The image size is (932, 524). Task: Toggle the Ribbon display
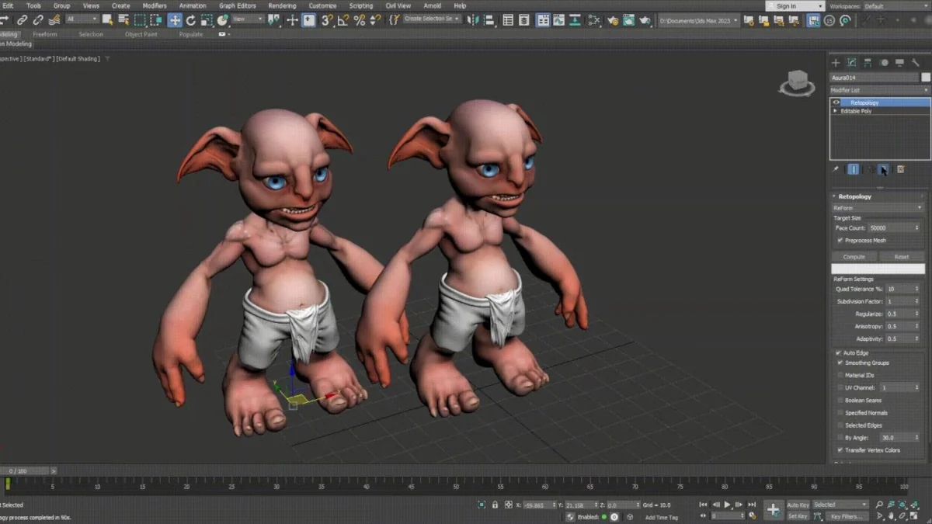pos(544,19)
